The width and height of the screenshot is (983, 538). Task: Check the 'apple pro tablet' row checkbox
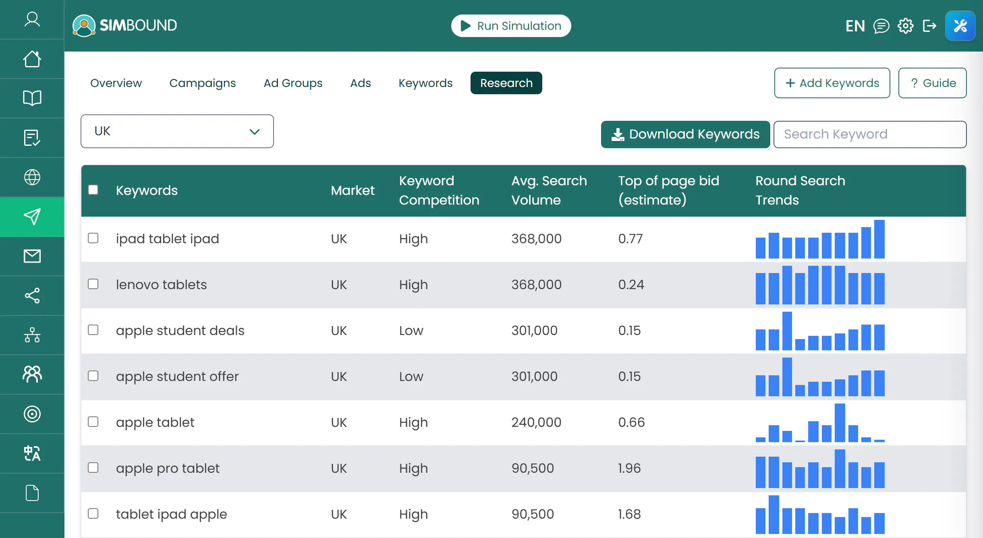(93, 468)
